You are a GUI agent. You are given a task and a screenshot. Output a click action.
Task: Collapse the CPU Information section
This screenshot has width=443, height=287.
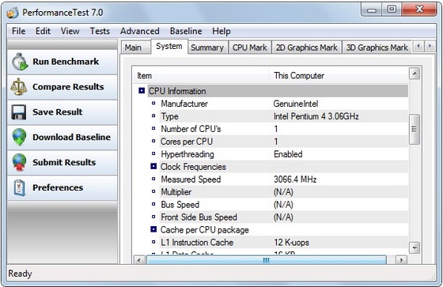click(142, 91)
